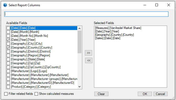The width and height of the screenshot is (176, 100).
Task: Click the remove fields << button
Action: pos(89,61)
